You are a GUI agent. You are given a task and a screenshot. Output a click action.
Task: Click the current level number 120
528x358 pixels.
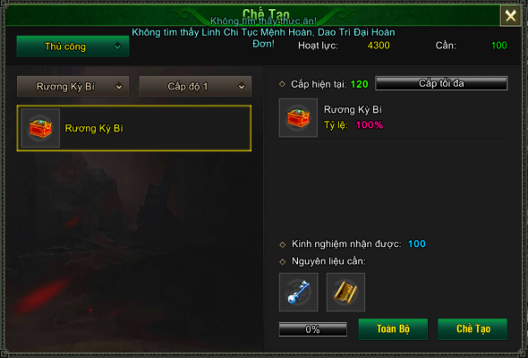[x=359, y=84]
